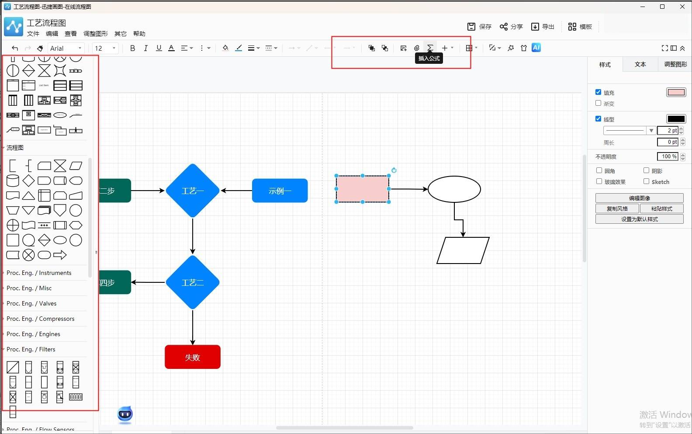Pick the hourglass collate shape in the flowchart palette
The height and width of the screenshot is (434, 692).
pyautogui.click(x=60, y=166)
